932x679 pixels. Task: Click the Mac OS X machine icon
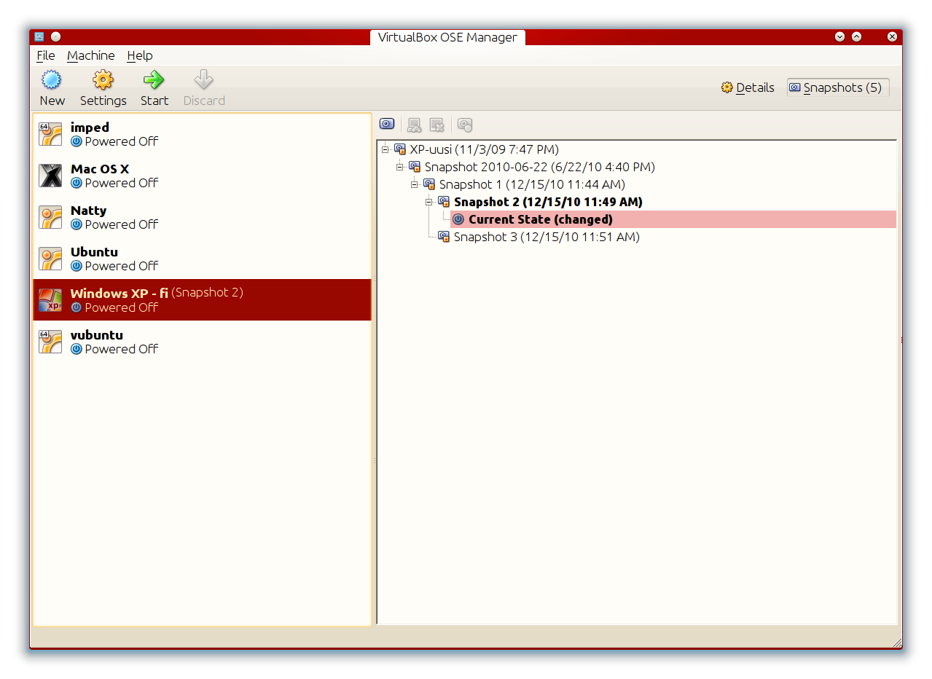[x=50, y=176]
